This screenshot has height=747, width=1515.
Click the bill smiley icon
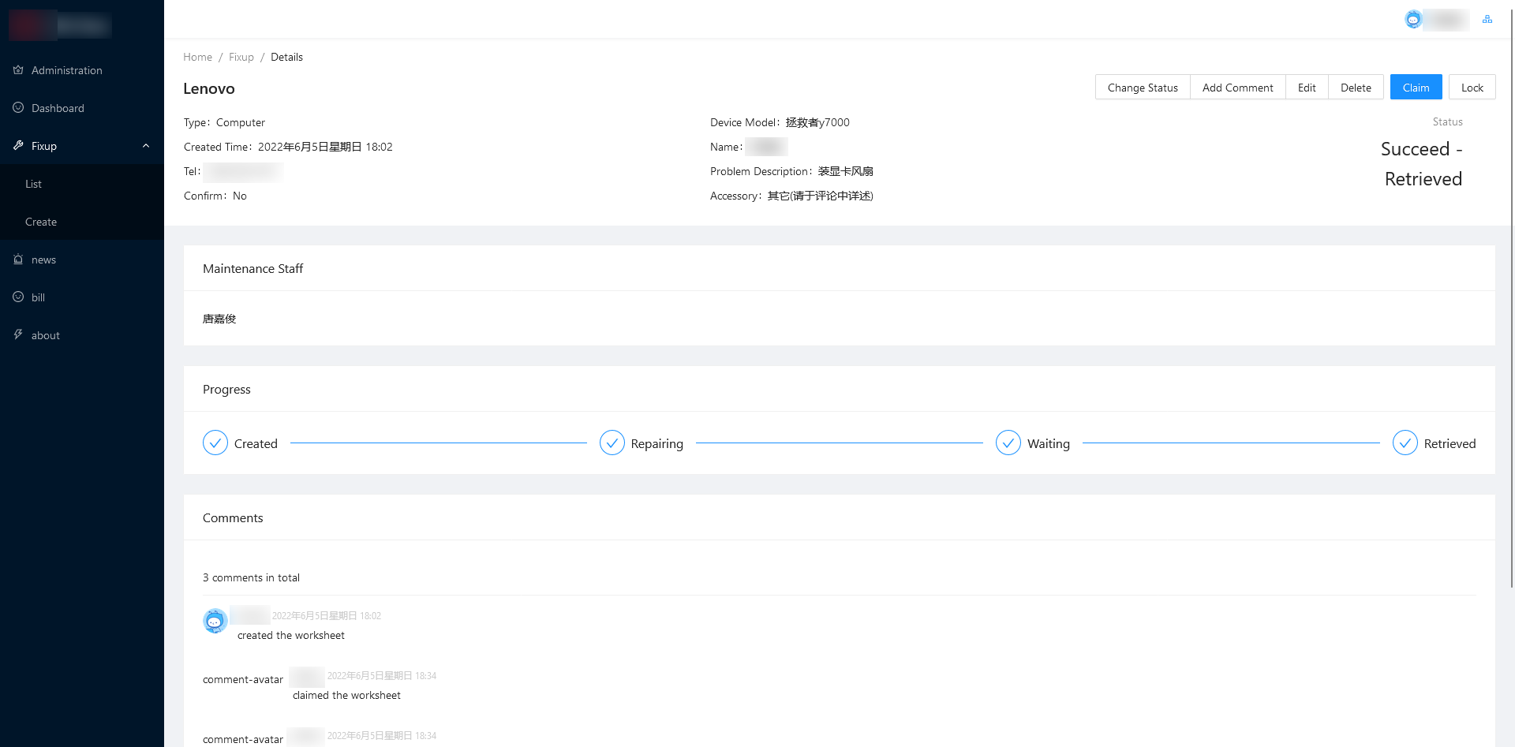pyautogui.click(x=18, y=297)
